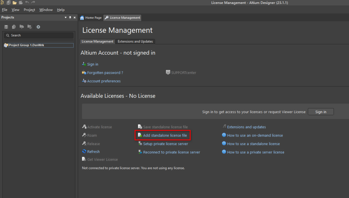The height and width of the screenshot is (198, 349).
Task: Click the Sign in button
Action: [321, 112]
